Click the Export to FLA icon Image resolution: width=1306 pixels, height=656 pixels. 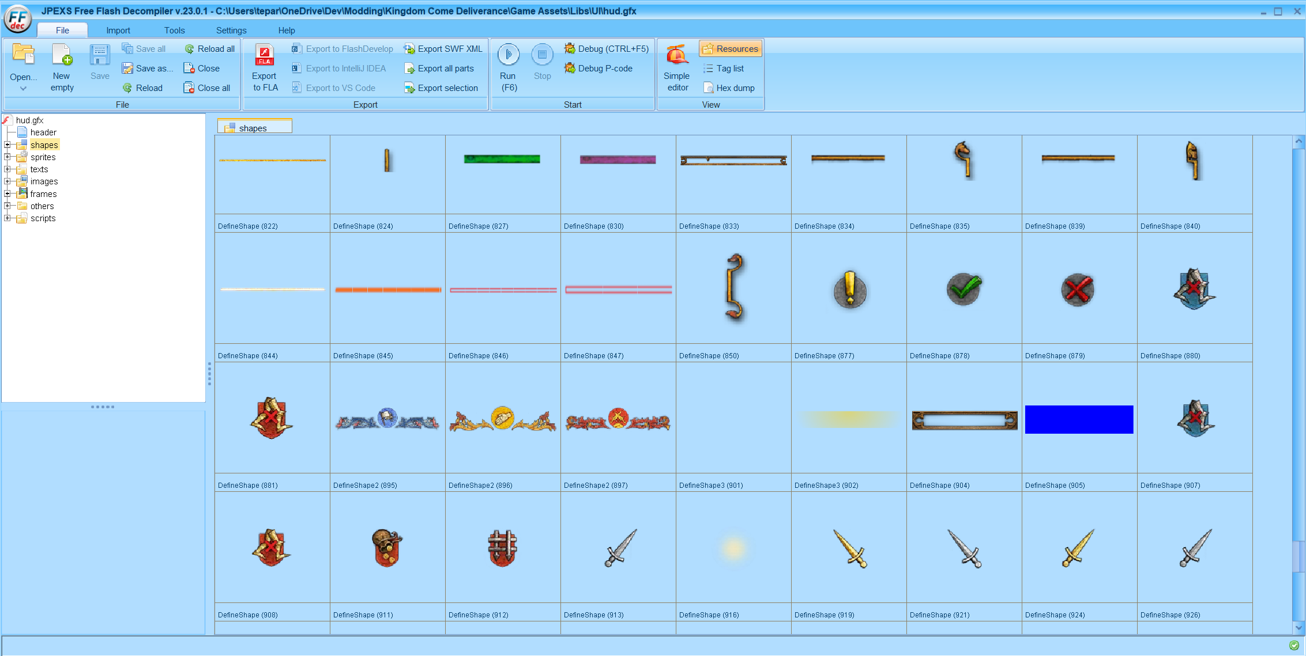(265, 56)
